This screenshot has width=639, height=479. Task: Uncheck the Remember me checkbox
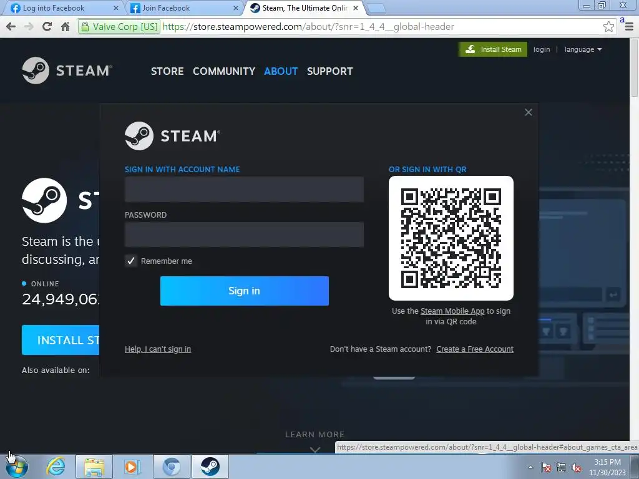coord(131,261)
